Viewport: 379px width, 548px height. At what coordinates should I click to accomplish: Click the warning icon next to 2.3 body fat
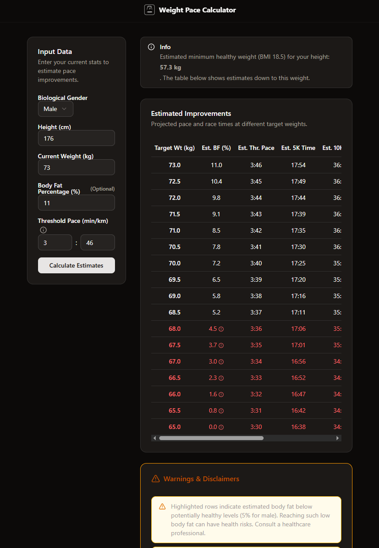click(x=221, y=378)
